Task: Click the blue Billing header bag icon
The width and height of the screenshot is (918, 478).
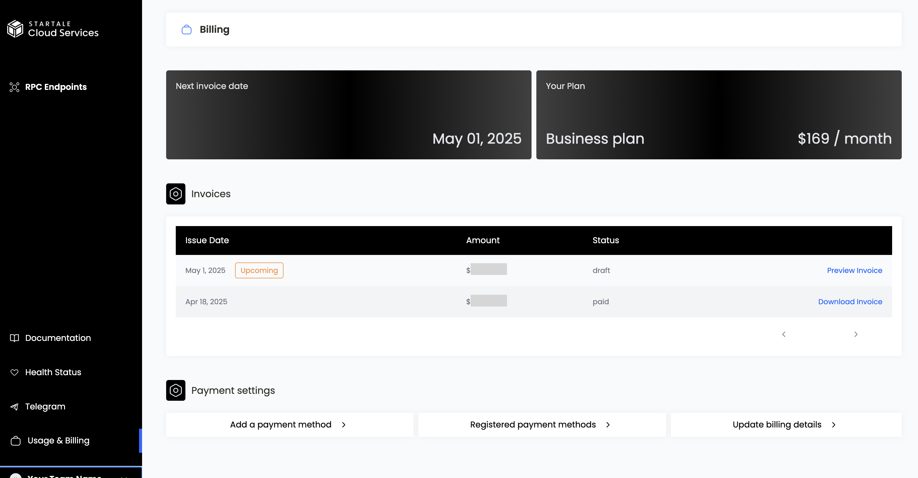Action: tap(186, 29)
